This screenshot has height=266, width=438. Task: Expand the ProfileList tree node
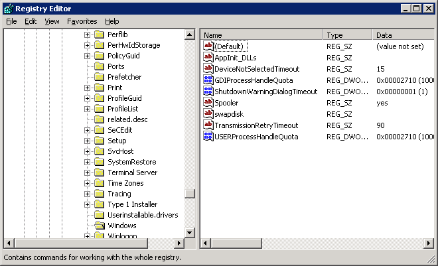pyautogui.click(x=87, y=109)
